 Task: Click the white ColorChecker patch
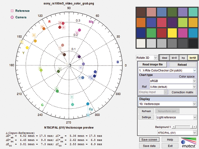[x=141, y=43]
